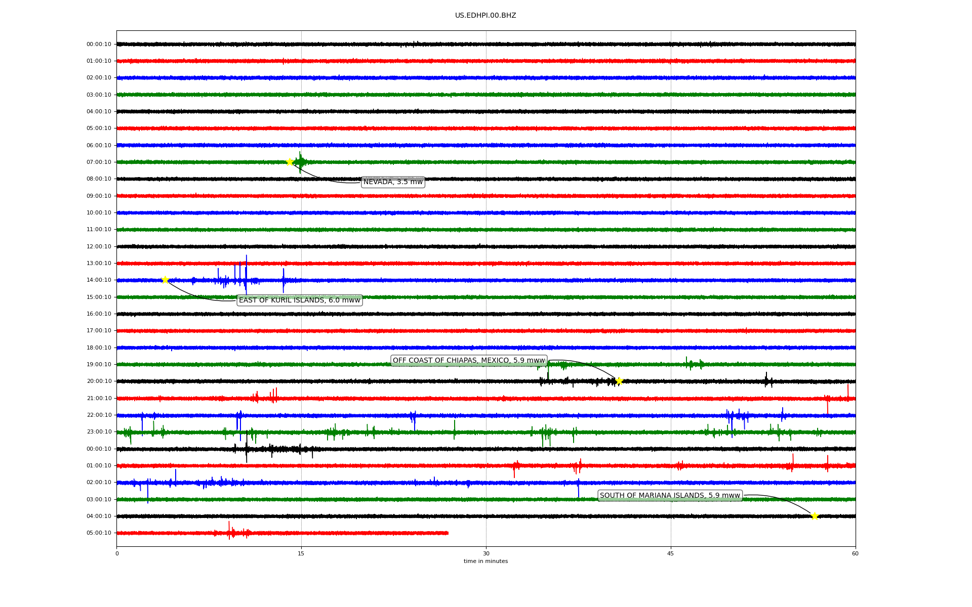This screenshot has height=607, width=972.
Task: Click the 22:00:10 row label
Action: click(99, 415)
